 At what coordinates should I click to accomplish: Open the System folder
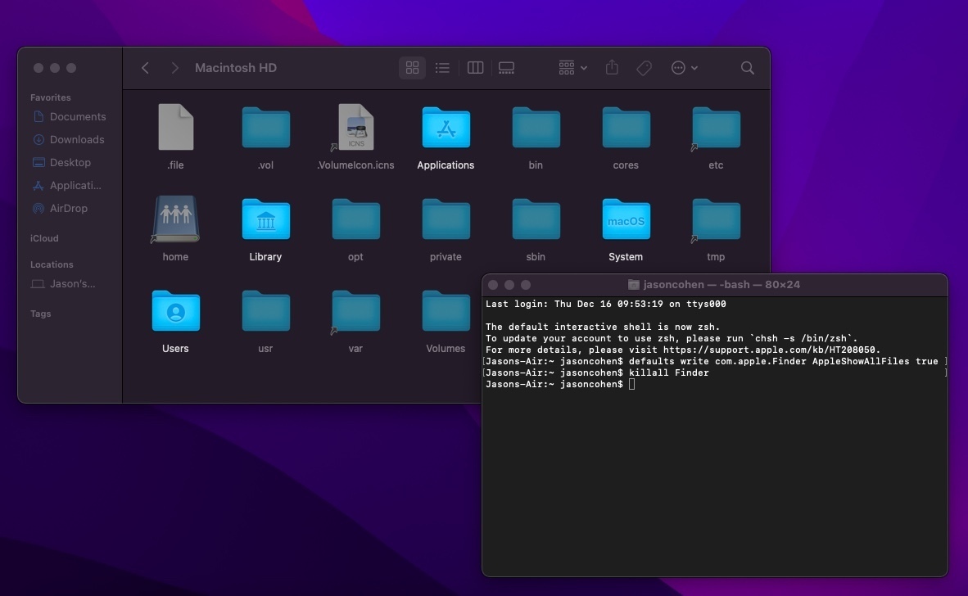click(625, 219)
